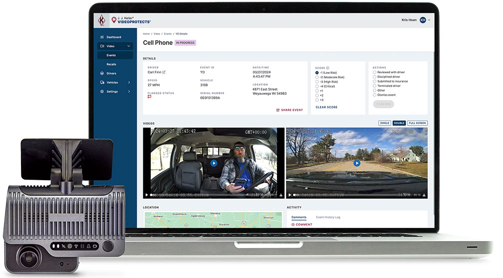The height and width of the screenshot is (278, 503).
Task: Play the in-cab driver video
Action: [x=214, y=163]
